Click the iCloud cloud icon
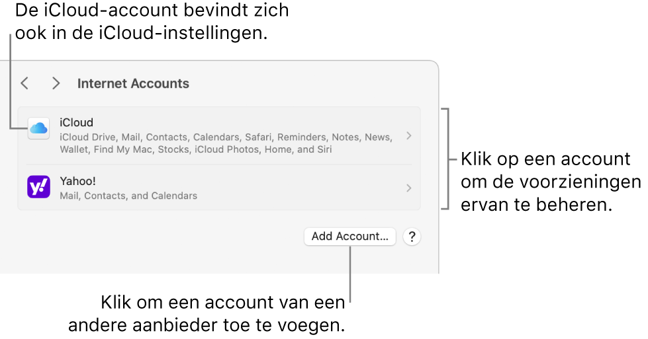The image size is (648, 339). coord(38,129)
